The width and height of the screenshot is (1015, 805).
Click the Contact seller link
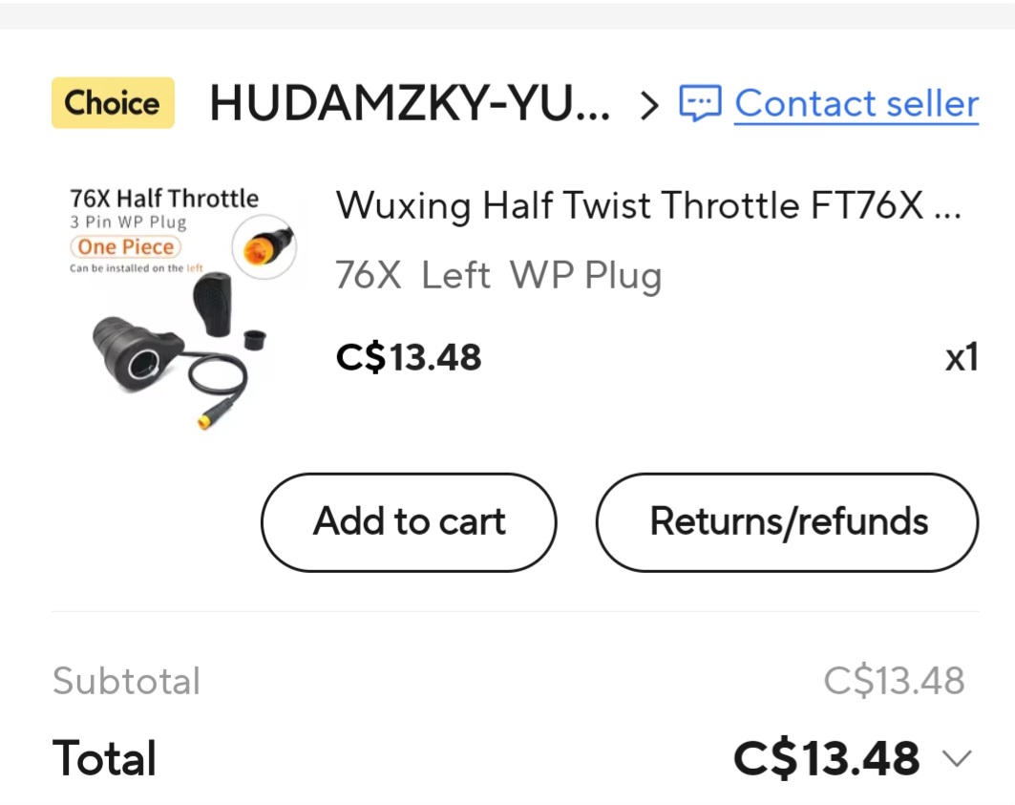coord(856,103)
